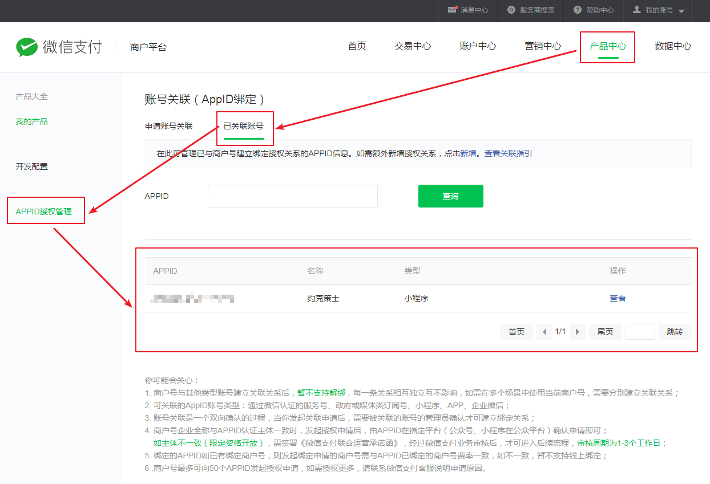Screen dimensions: 710x484
Task: Click the 查看关联指引 link
Action: [509, 153]
